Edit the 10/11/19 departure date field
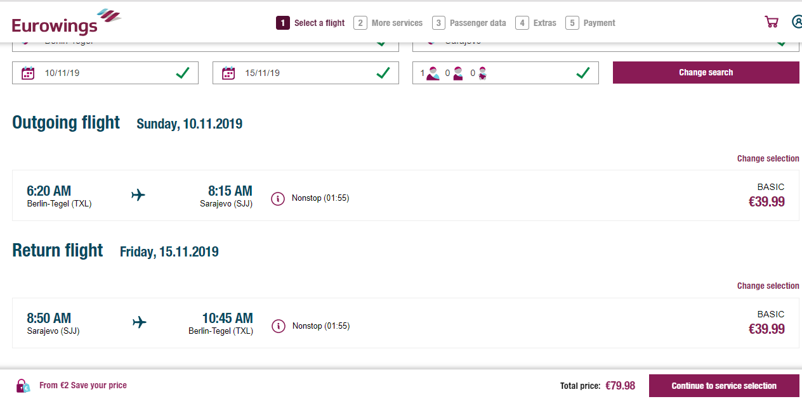 click(x=105, y=73)
